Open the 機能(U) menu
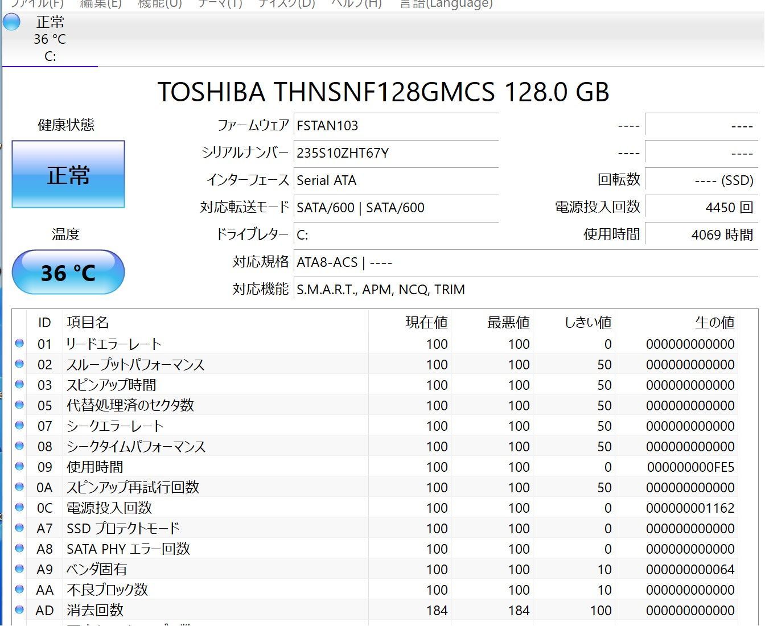Image resolution: width=765 pixels, height=626 pixels. tap(160, 4)
